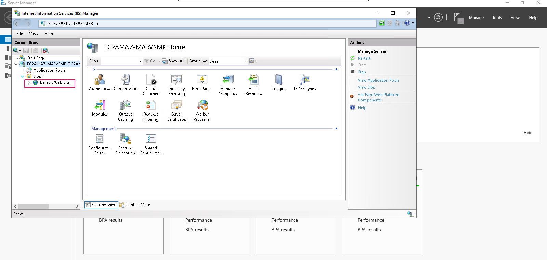Open the Logging feature
The height and width of the screenshot is (260, 547).
click(x=279, y=82)
